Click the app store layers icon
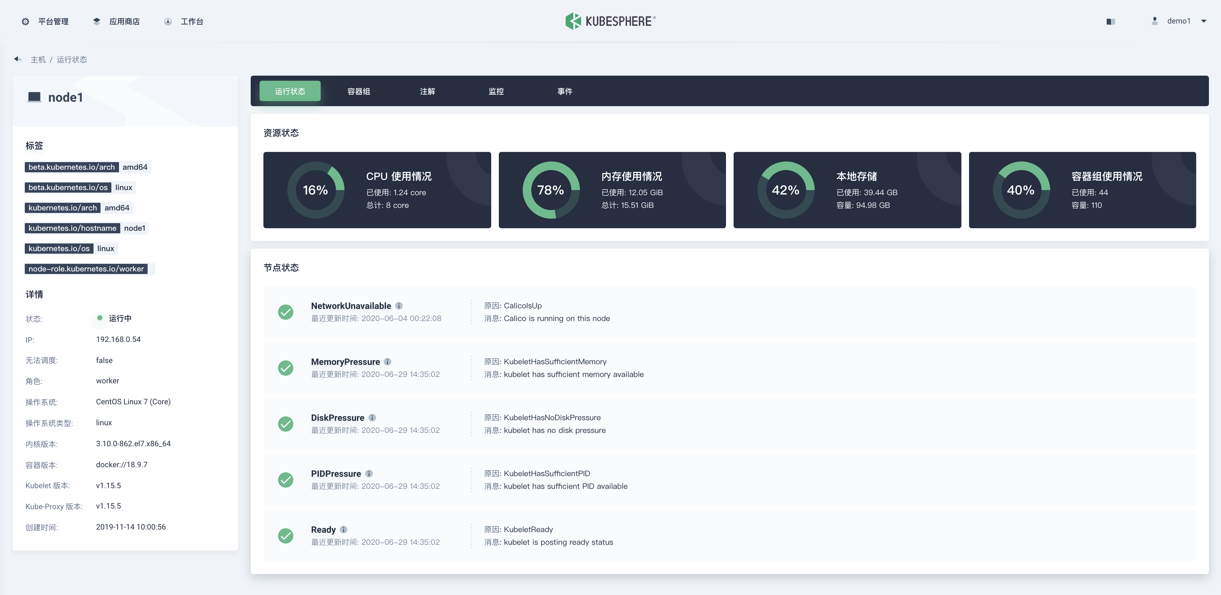This screenshot has width=1221, height=595. [x=97, y=21]
